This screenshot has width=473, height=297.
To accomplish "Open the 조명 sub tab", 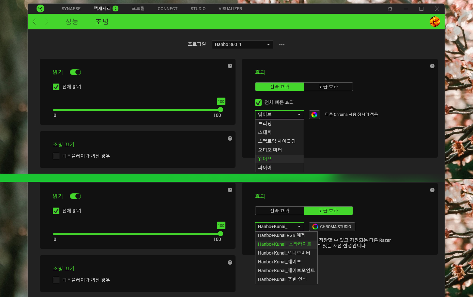I will pos(102,22).
